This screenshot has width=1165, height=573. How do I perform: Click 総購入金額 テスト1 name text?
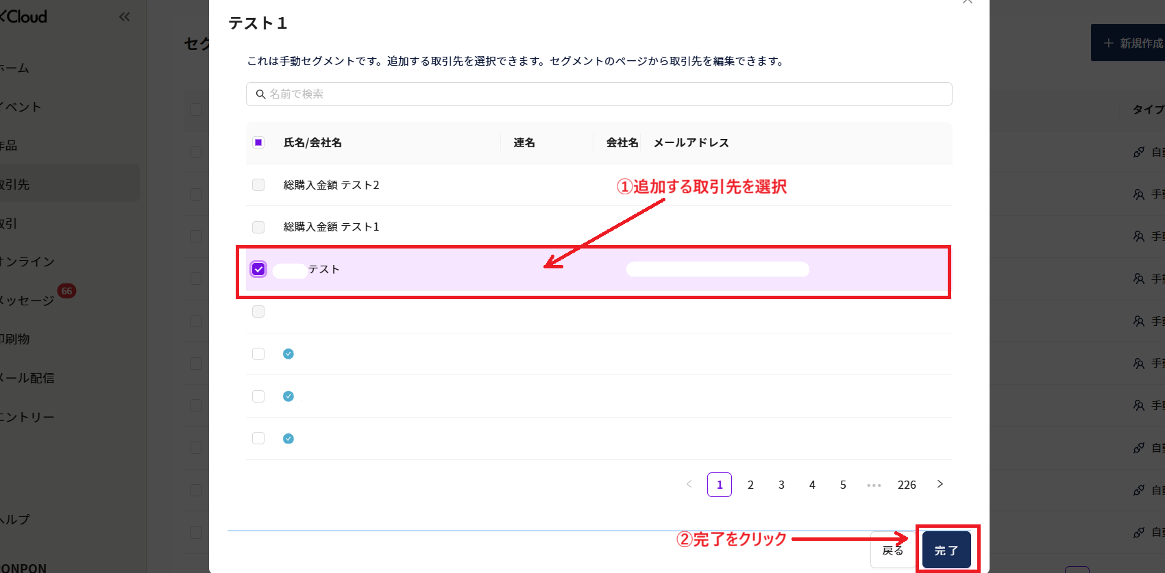pos(331,227)
